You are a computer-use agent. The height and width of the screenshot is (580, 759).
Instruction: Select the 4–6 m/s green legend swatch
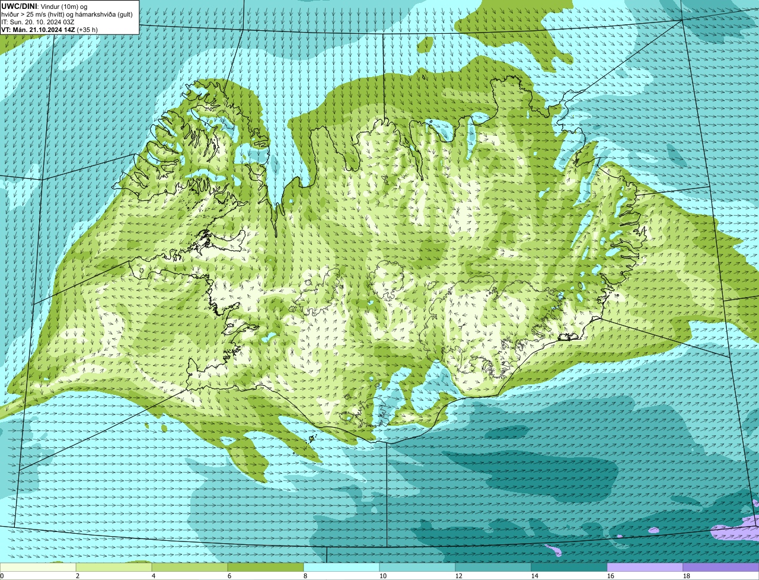coord(190,567)
